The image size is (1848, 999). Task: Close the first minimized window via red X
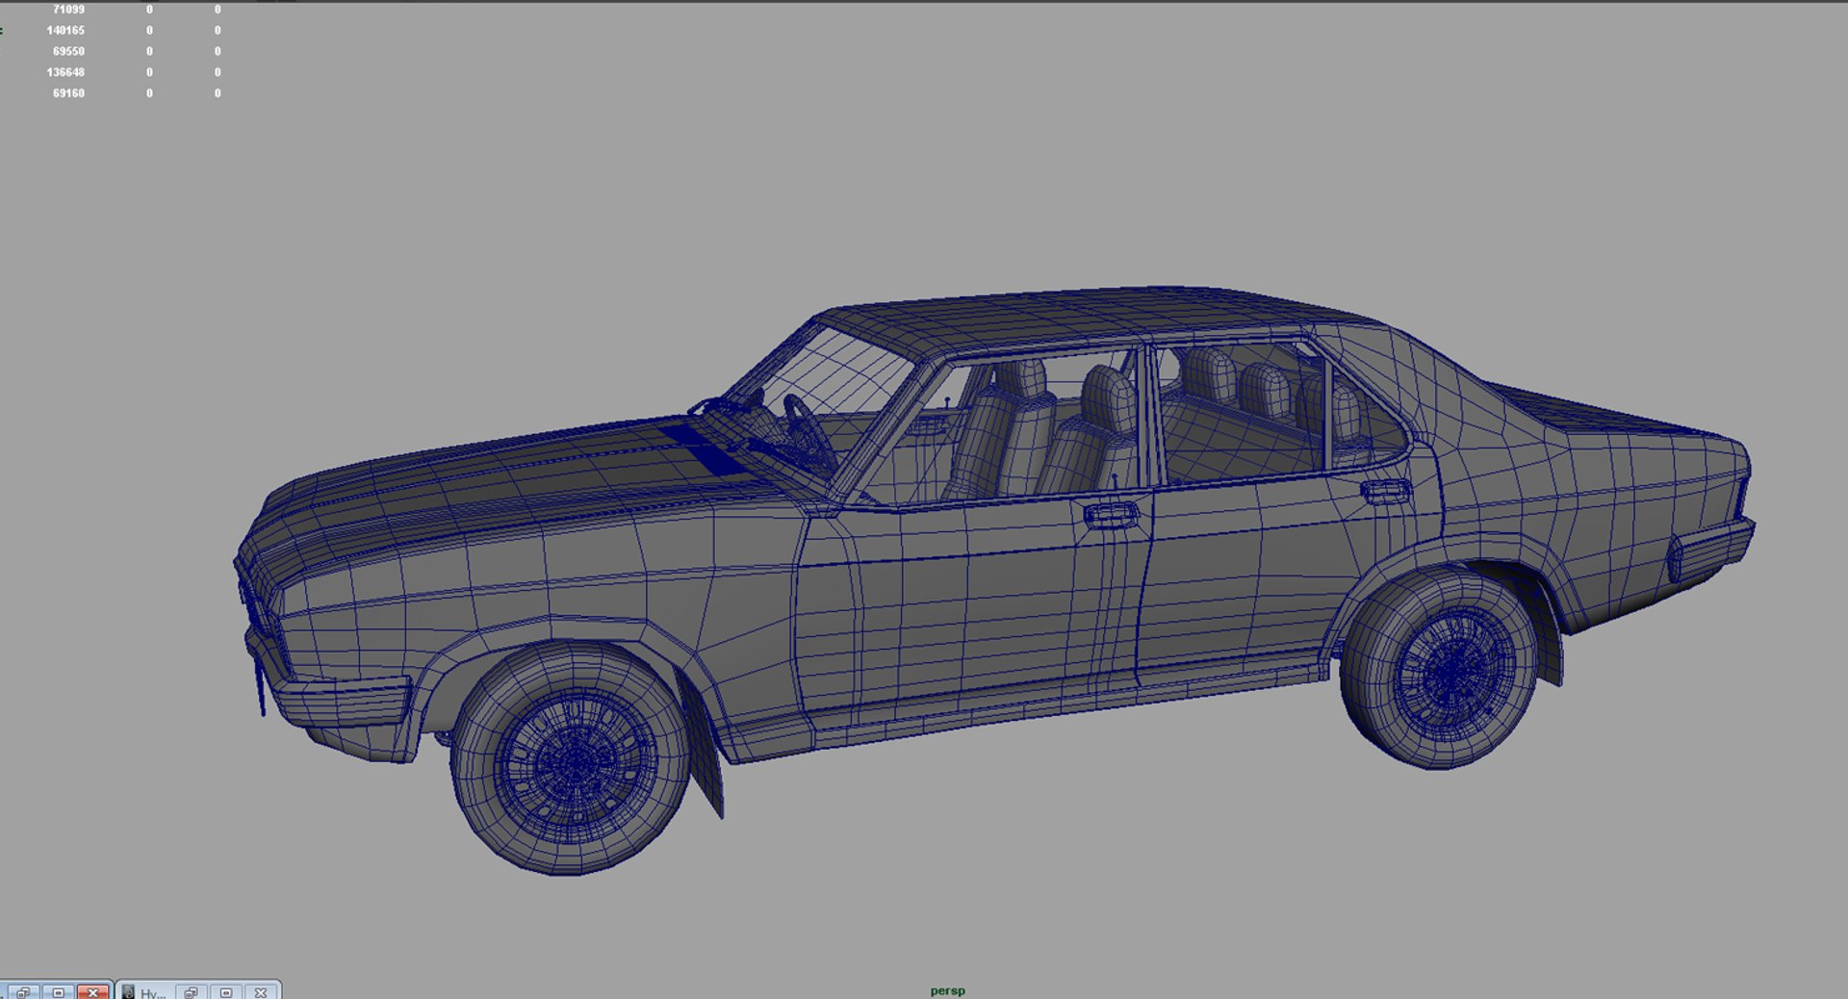point(92,992)
